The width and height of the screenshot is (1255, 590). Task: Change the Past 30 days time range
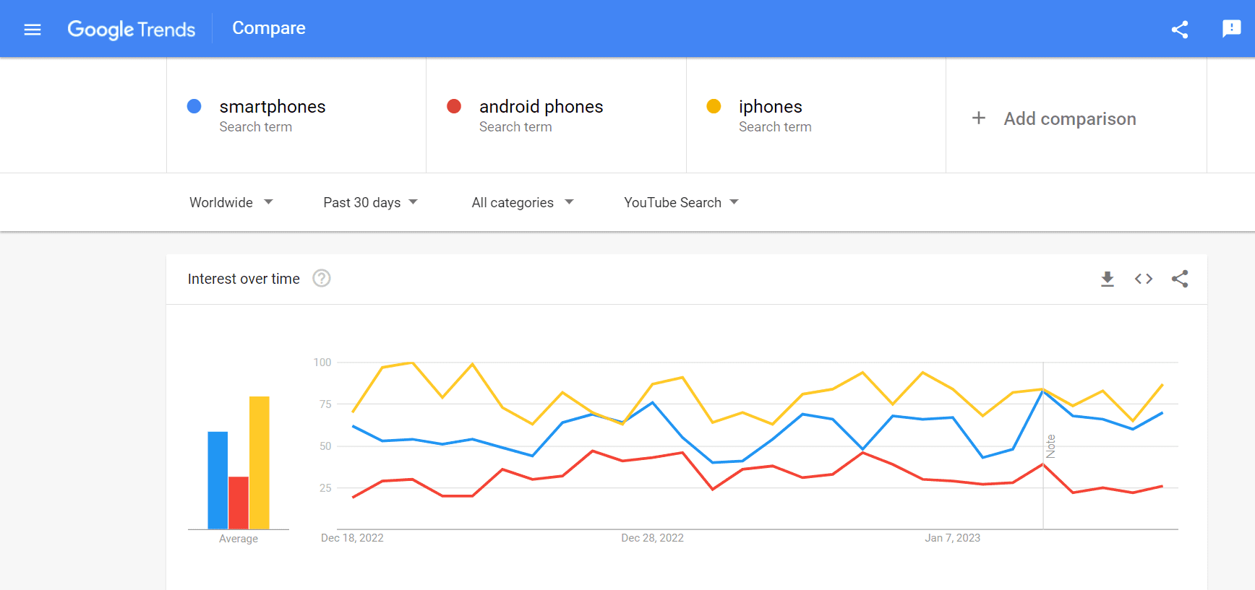pyautogui.click(x=370, y=202)
